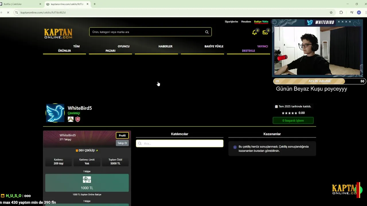Click the 0.00 rating score
Screen dimensions: 367x206
click(302, 113)
